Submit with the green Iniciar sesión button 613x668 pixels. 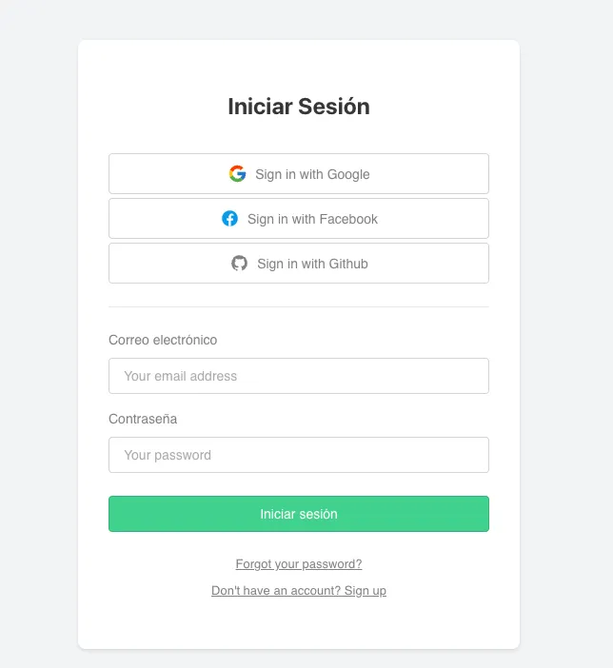pyautogui.click(x=298, y=514)
